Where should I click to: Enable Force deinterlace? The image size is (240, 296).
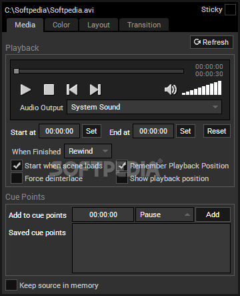[17, 178]
